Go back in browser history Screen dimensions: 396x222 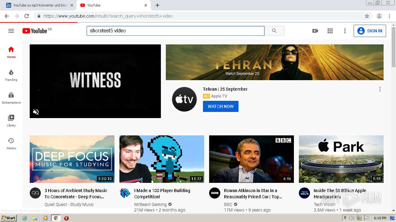(7, 16)
